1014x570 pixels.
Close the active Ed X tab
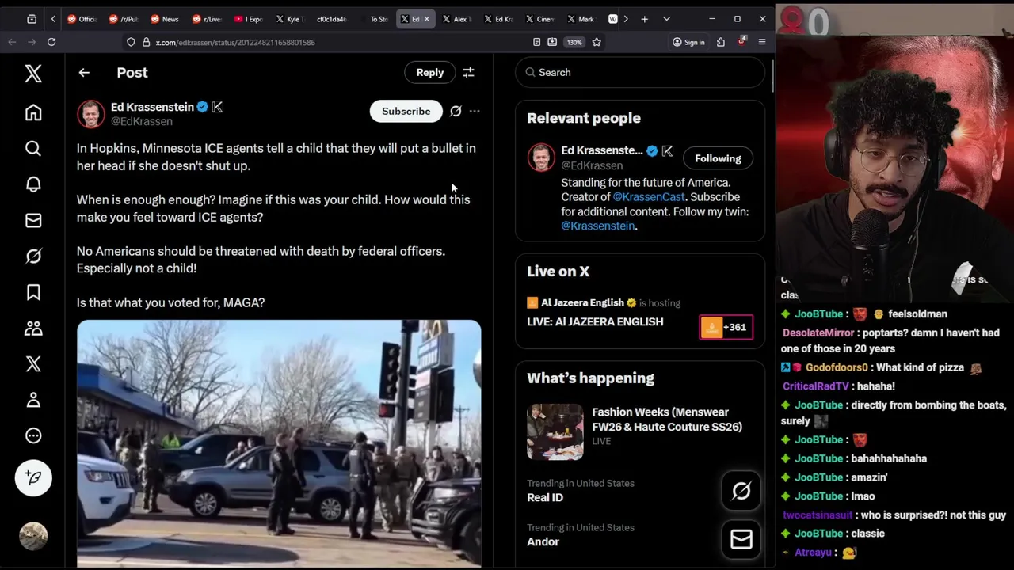(x=427, y=19)
